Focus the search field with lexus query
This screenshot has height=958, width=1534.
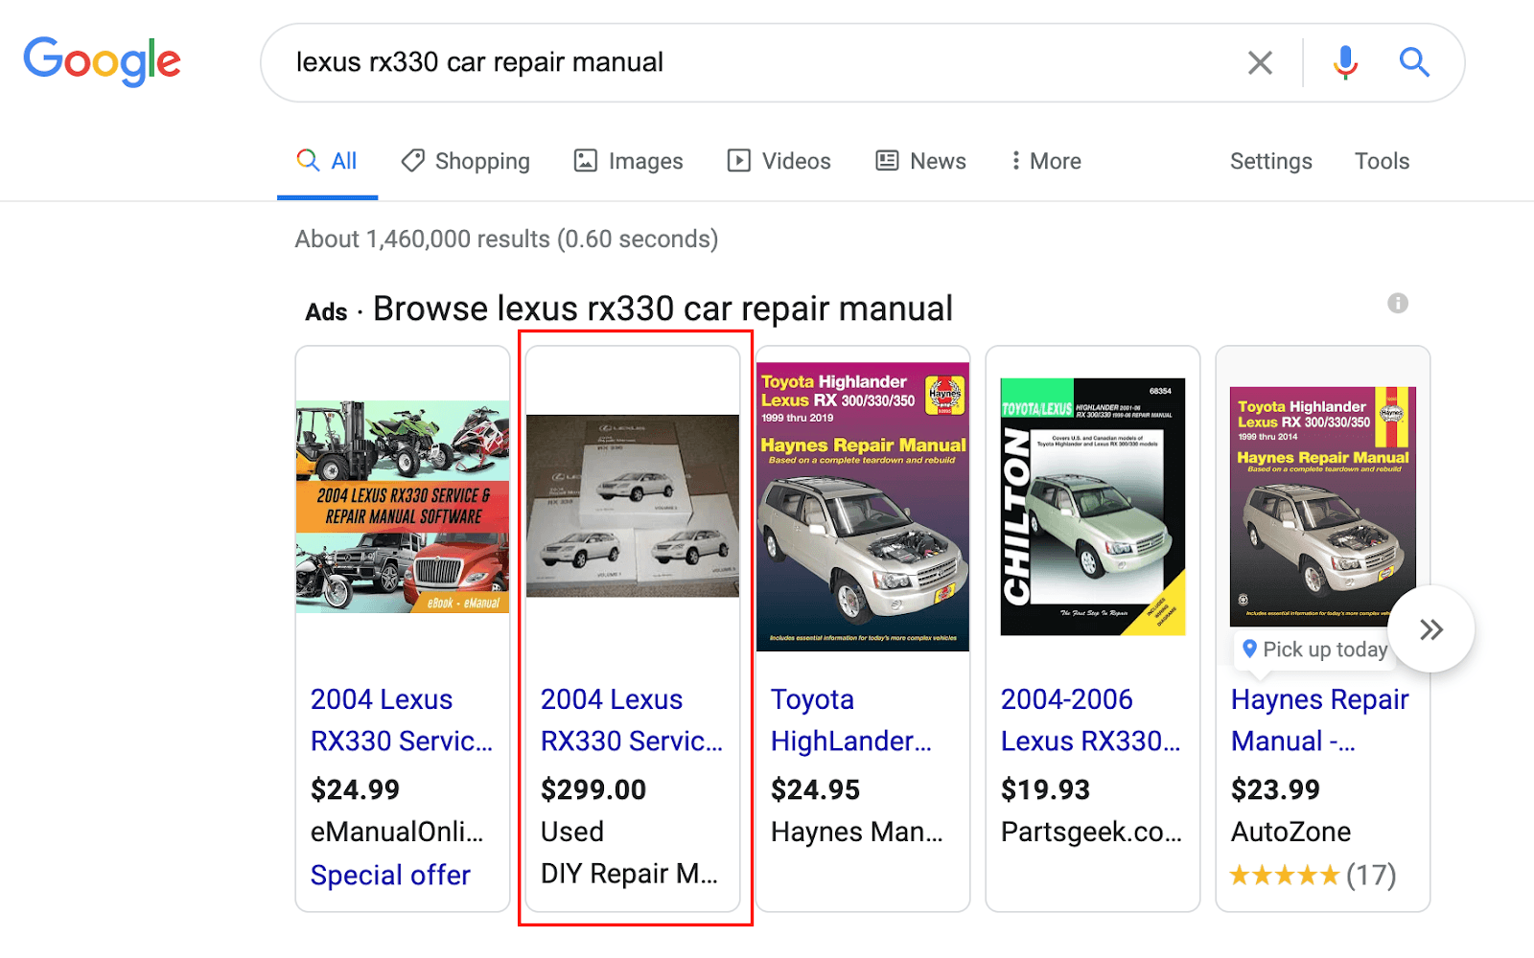click(x=757, y=62)
